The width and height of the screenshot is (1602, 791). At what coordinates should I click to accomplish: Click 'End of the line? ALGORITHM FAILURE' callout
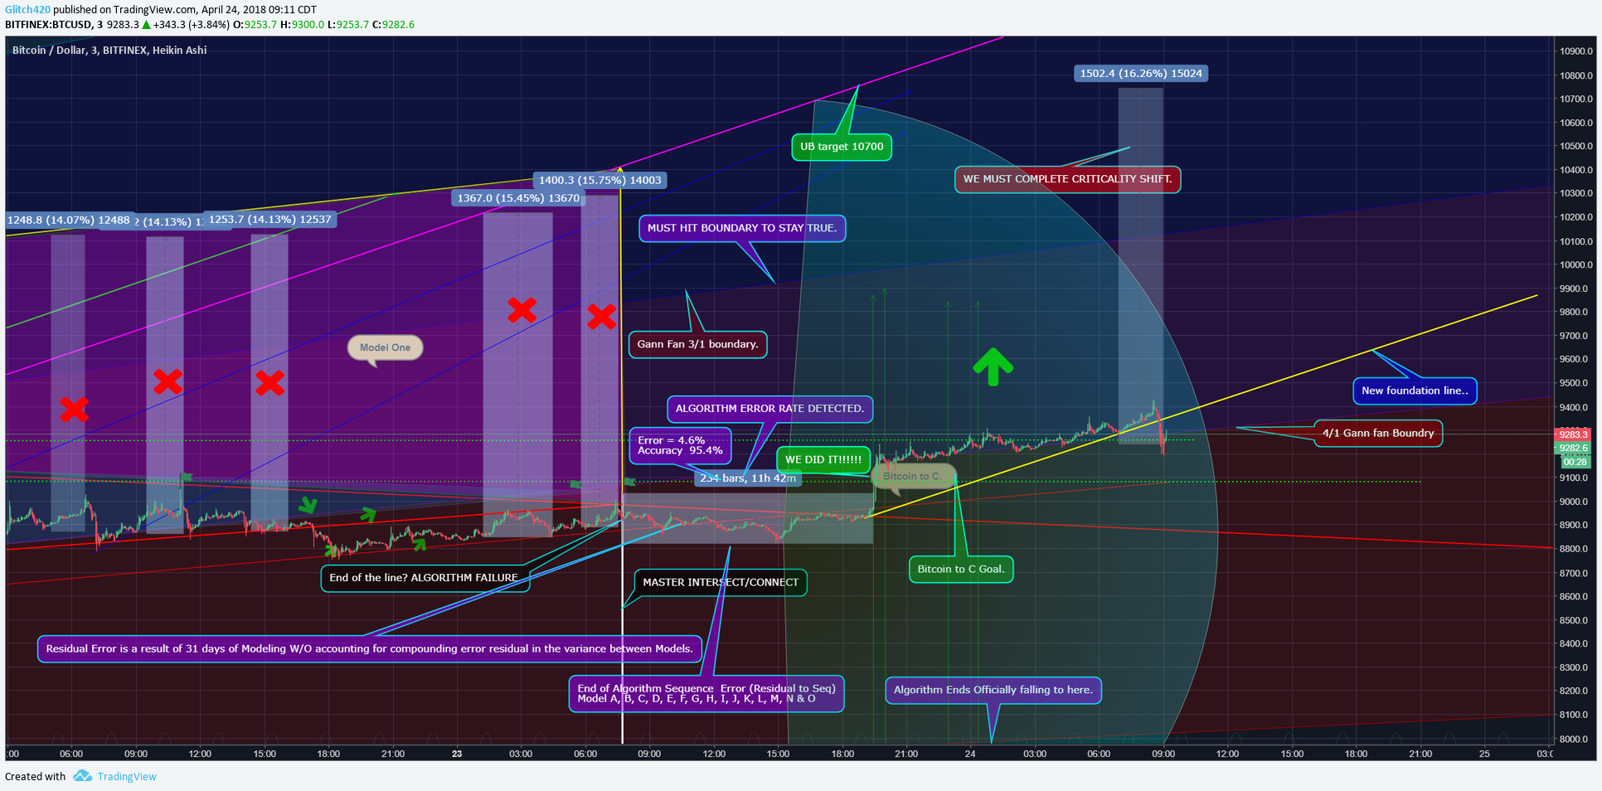pyautogui.click(x=425, y=578)
